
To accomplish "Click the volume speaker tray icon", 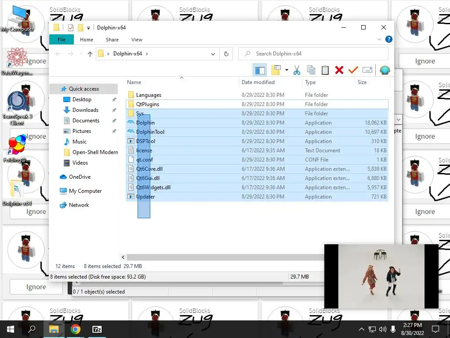I will 382,329.
